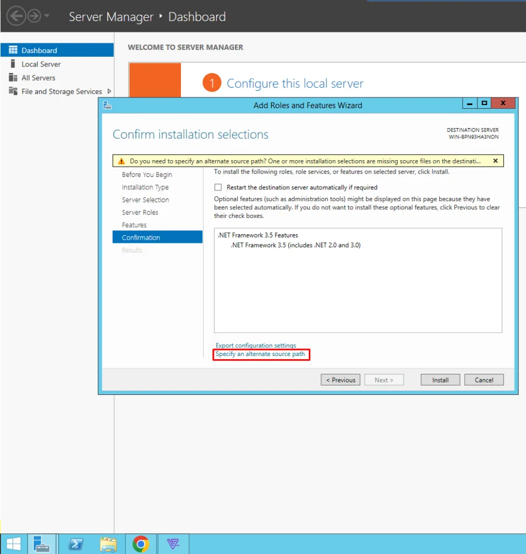Click the All Servers icon
The height and width of the screenshot is (554, 526).
click(13, 77)
